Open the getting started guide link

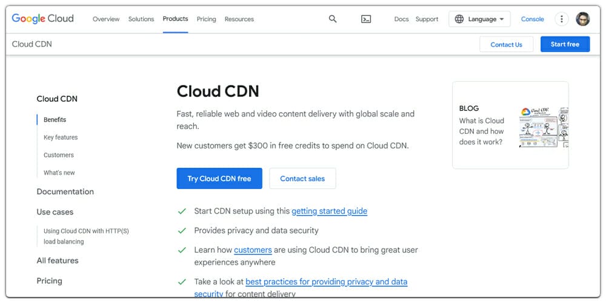(329, 211)
